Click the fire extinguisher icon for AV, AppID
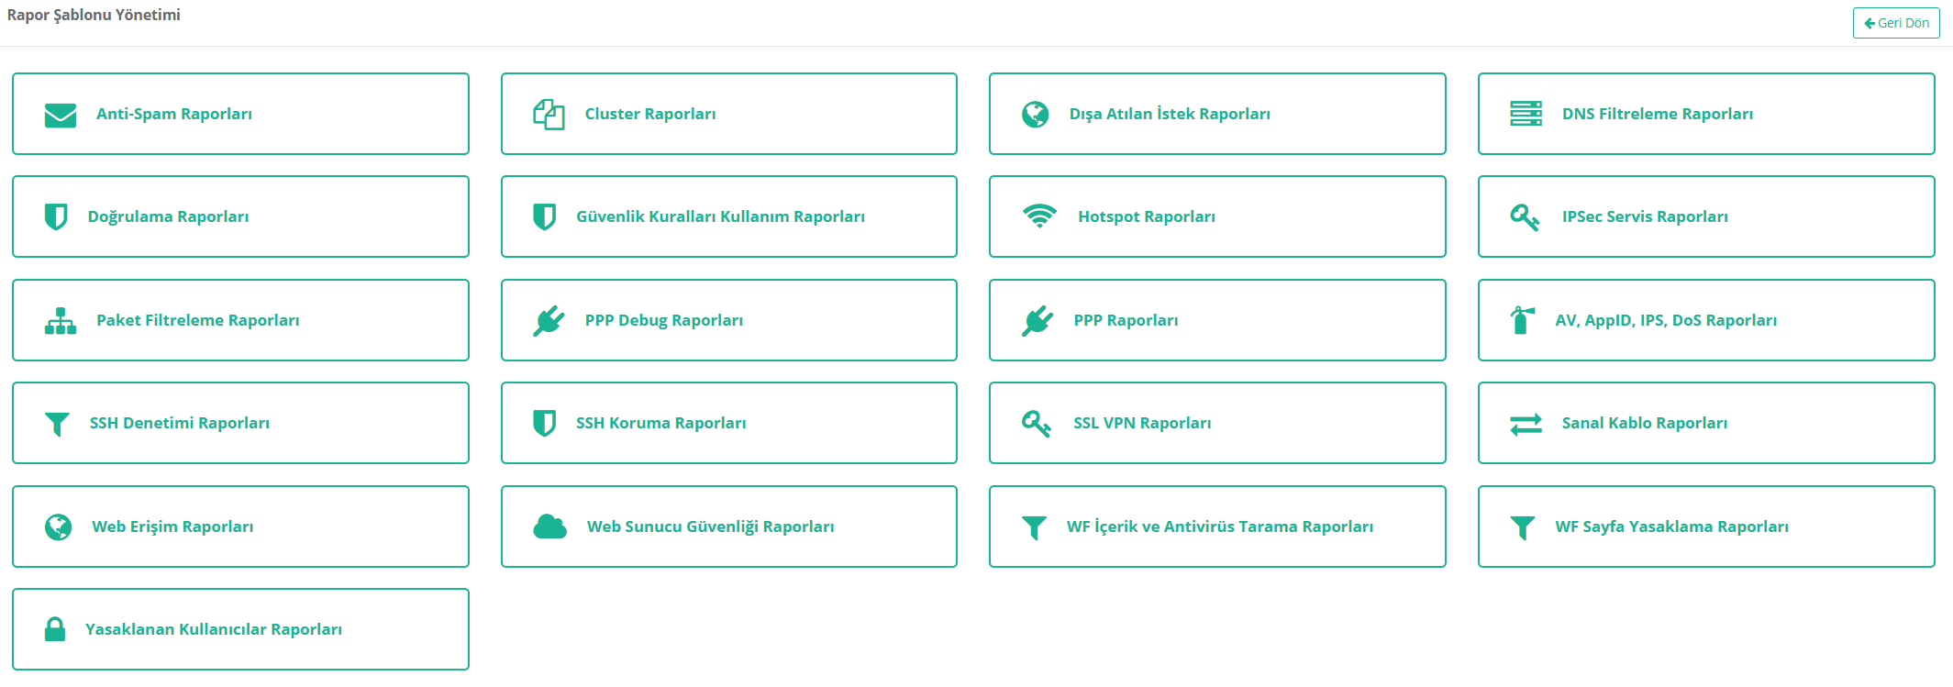Image resolution: width=1953 pixels, height=687 pixels. [x=1522, y=320]
